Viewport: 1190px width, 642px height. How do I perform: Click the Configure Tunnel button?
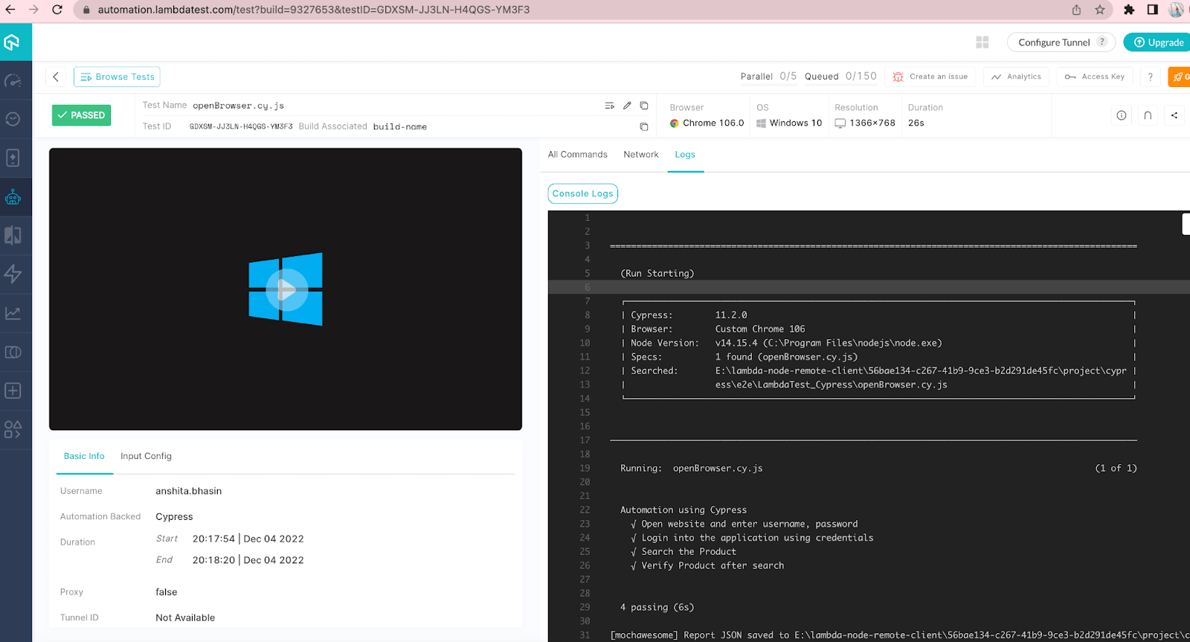click(x=1054, y=42)
